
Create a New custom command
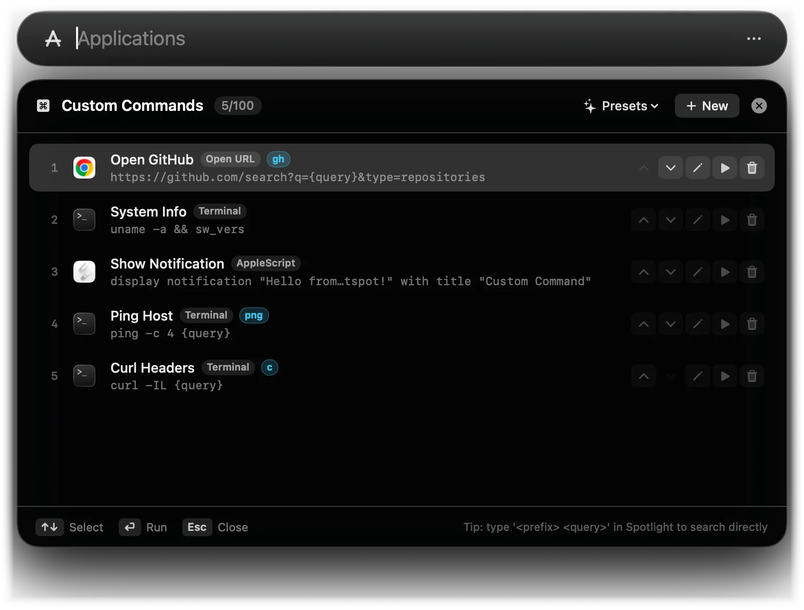[707, 106]
